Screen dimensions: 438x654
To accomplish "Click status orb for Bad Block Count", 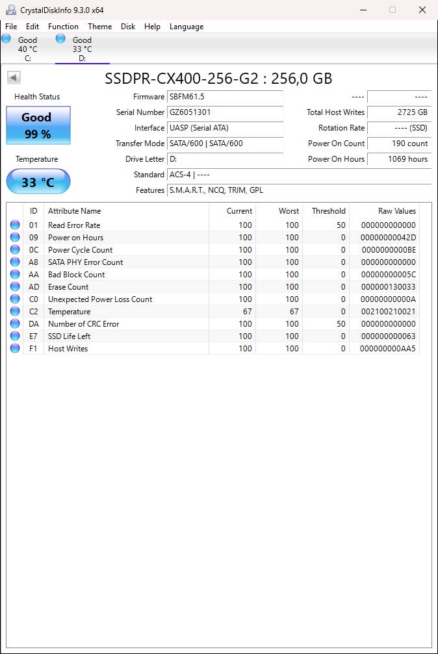I will (x=15, y=274).
